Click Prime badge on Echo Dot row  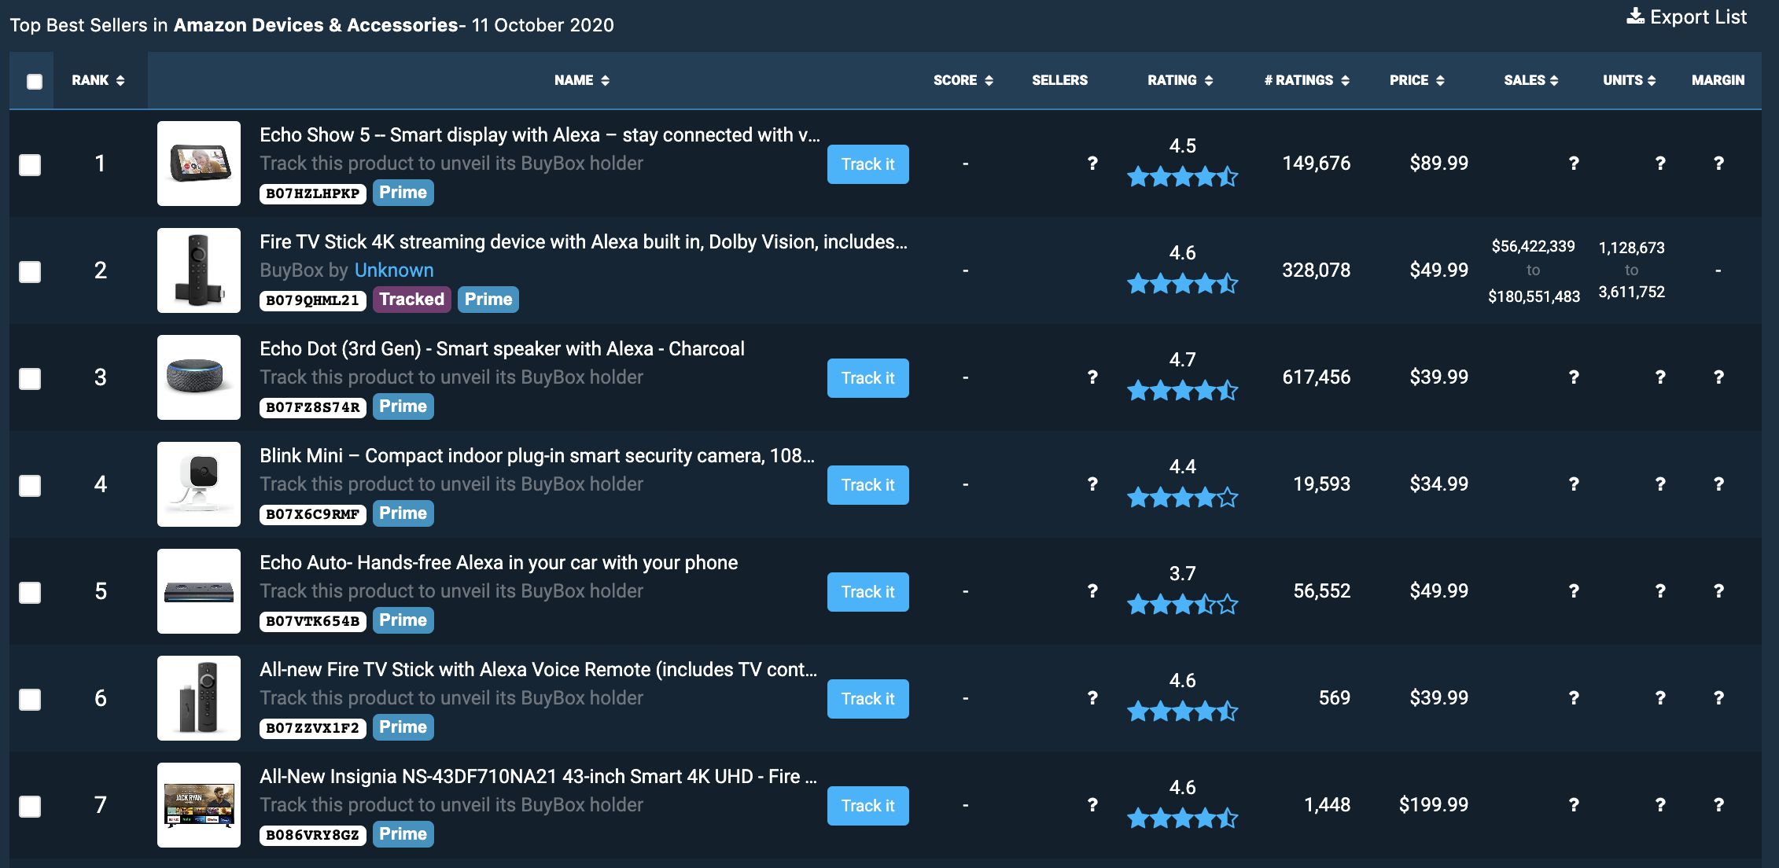coord(403,406)
